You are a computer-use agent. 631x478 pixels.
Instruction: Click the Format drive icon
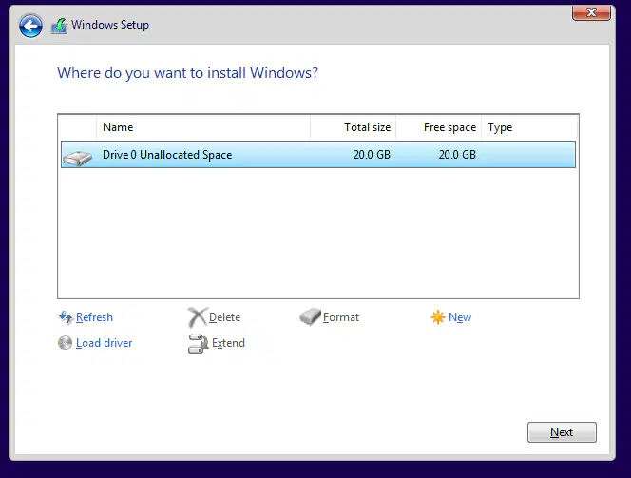click(310, 317)
